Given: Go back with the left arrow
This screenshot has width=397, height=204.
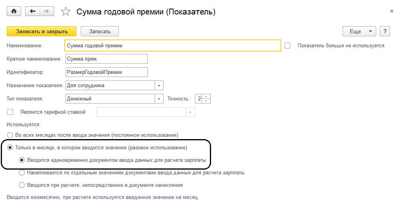Looking at the screenshot, I should [33, 11].
